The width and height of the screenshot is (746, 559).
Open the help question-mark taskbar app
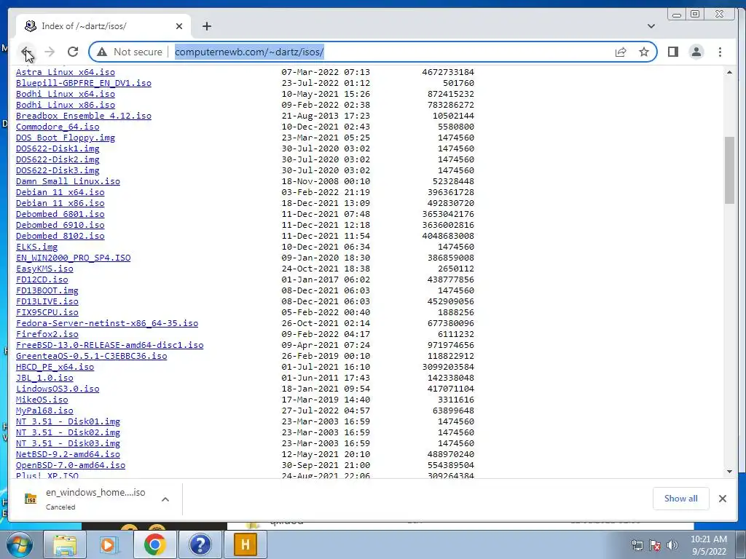click(200, 544)
